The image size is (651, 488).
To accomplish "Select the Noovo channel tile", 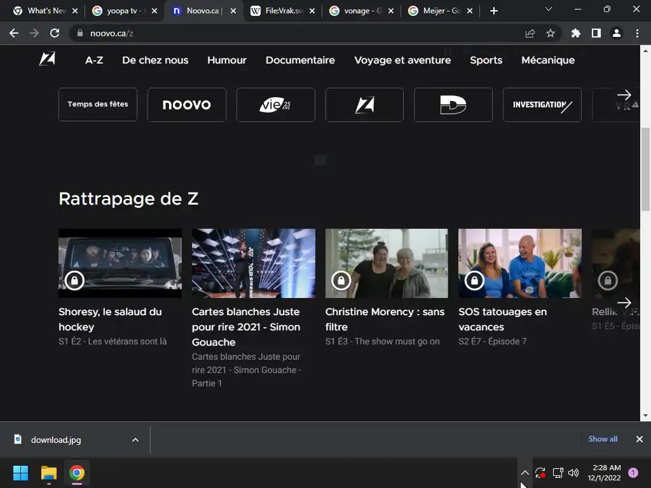I will pos(187,105).
